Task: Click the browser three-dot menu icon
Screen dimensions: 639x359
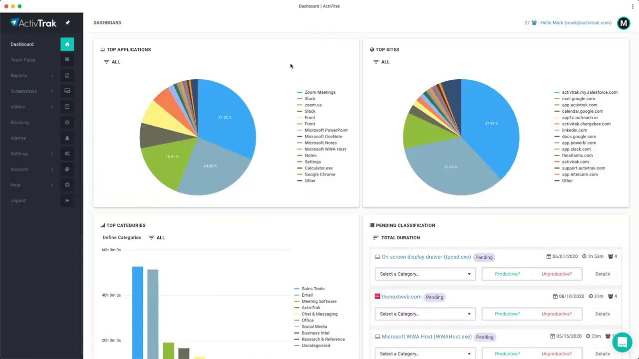Action: 633,6
